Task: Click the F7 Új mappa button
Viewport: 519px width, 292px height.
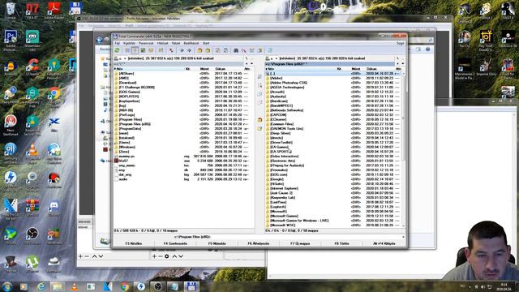Action: pyautogui.click(x=300, y=243)
